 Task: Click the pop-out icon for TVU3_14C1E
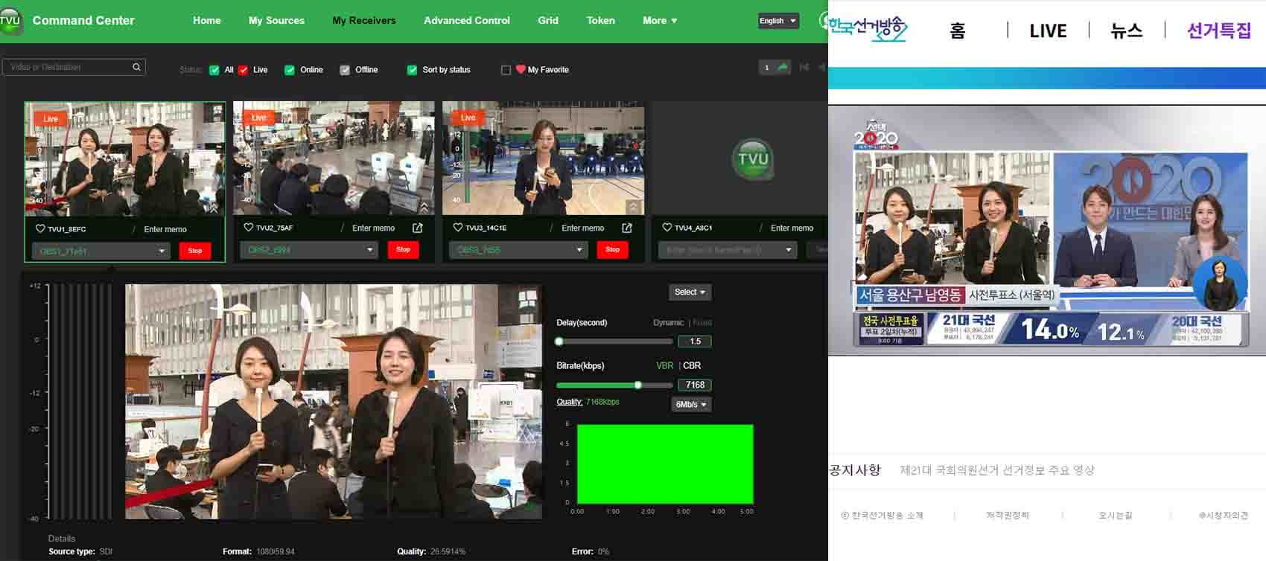pyautogui.click(x=627, y=228)
